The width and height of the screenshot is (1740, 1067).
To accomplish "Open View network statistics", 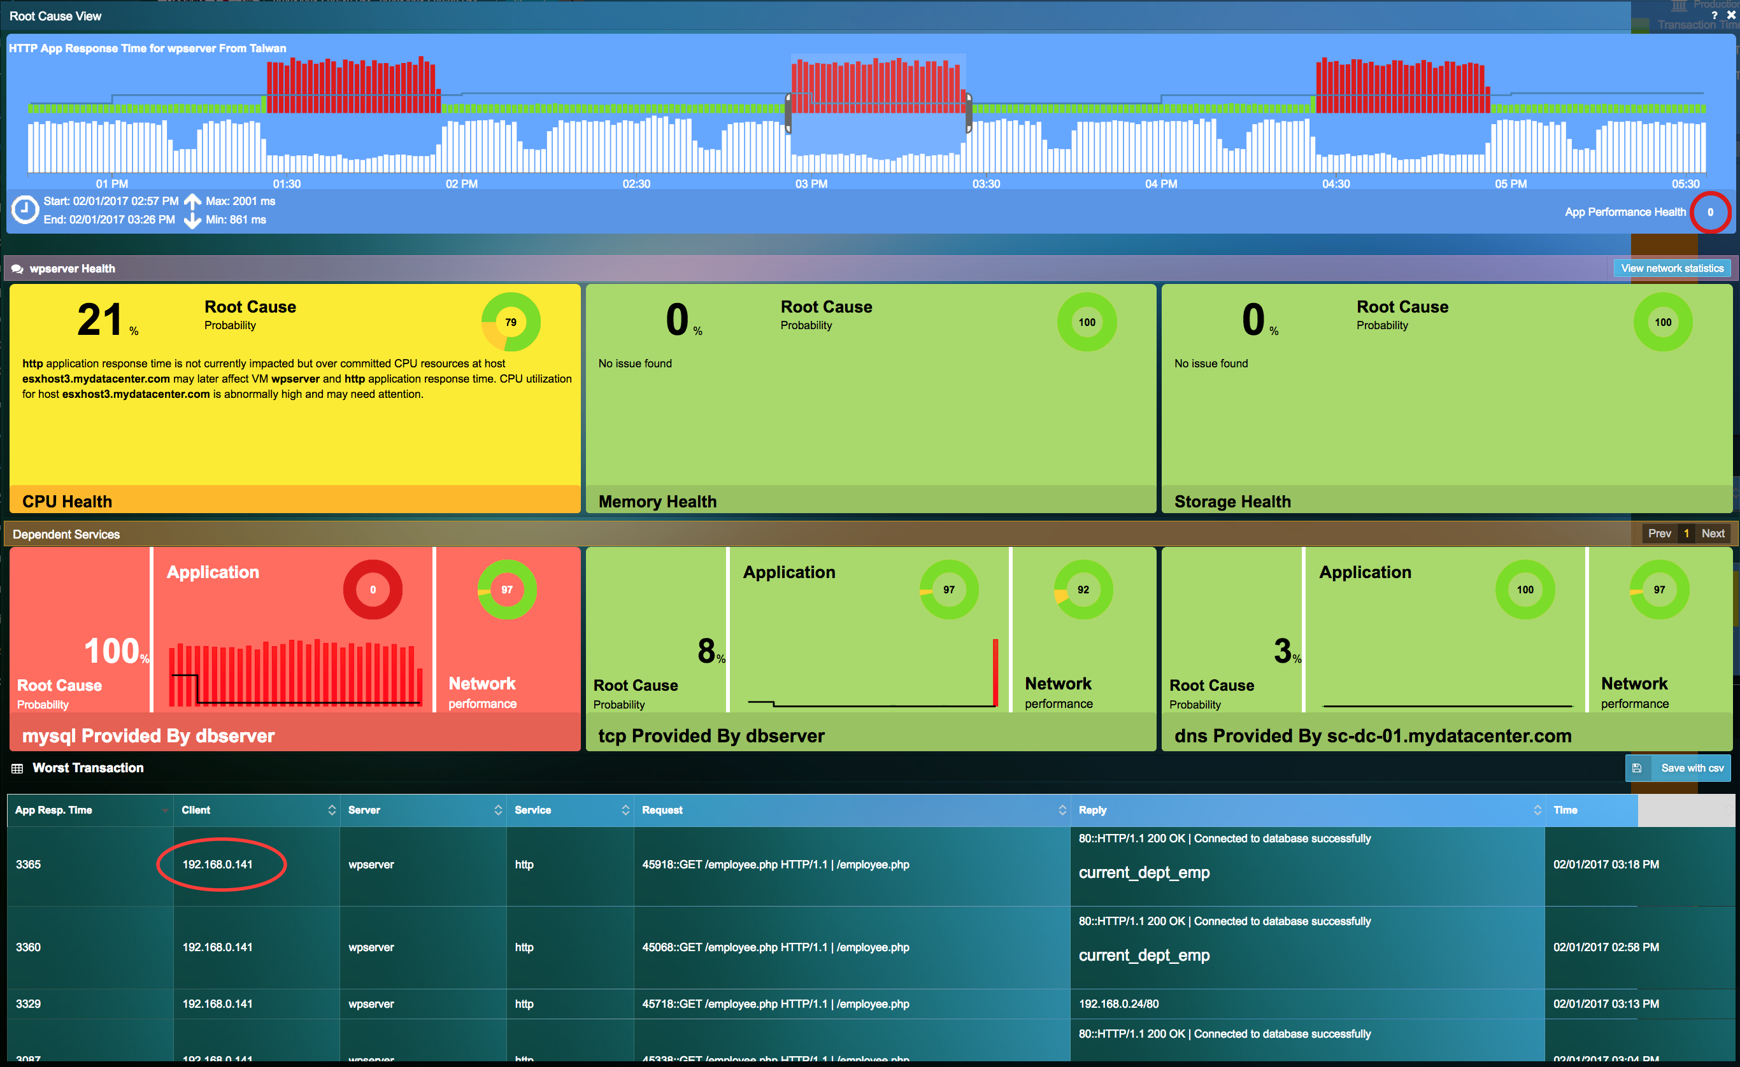I will [x=1671, y=268].
